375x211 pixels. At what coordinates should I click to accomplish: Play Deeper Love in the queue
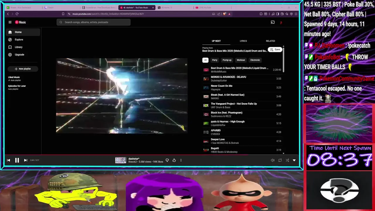tap(242, 141)
